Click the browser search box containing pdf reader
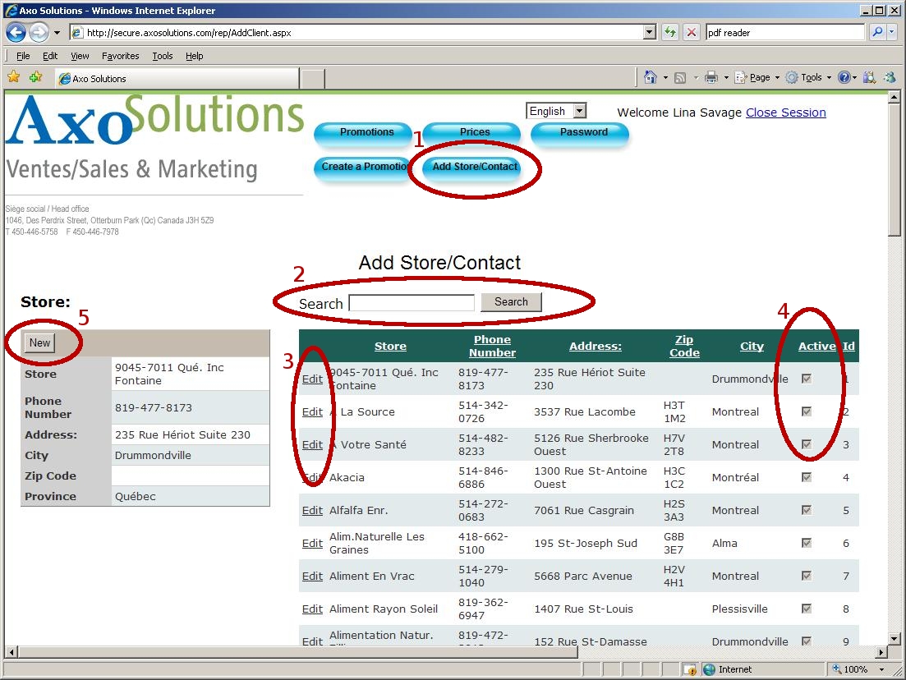Image resolution: width=906 pixels, height=680 pixels. (x=785, y=32)
